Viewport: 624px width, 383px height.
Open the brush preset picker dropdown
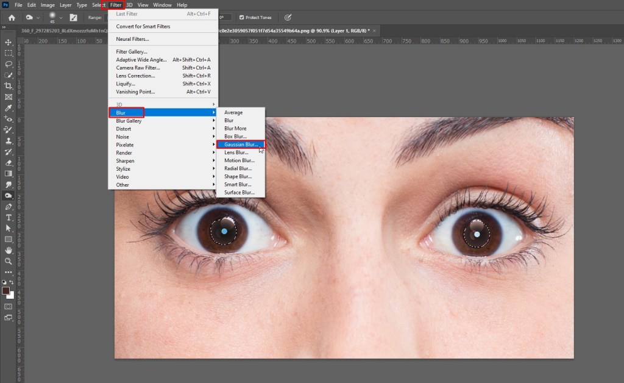pos(61,18)
